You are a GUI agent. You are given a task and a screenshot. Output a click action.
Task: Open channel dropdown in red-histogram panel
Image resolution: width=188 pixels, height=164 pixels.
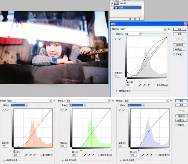(26, 105)
